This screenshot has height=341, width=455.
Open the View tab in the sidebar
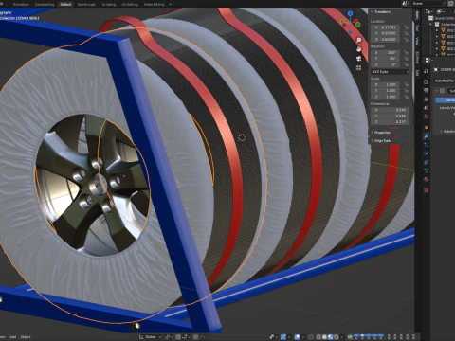click(417, 41)
